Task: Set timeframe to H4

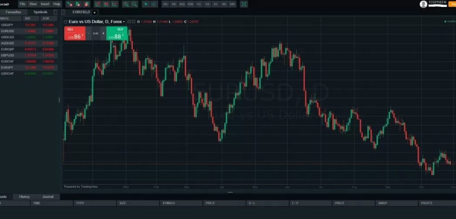Action: pos(208,4)
